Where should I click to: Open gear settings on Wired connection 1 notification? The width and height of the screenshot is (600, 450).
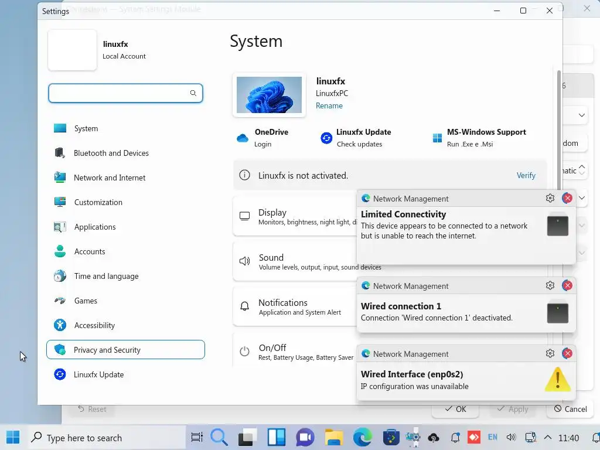click(550, 285)
